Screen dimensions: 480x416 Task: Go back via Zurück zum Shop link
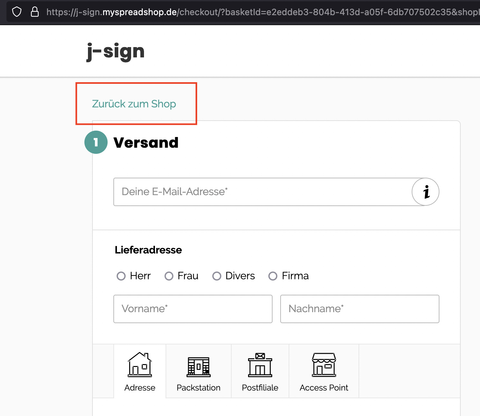(134, 104)
